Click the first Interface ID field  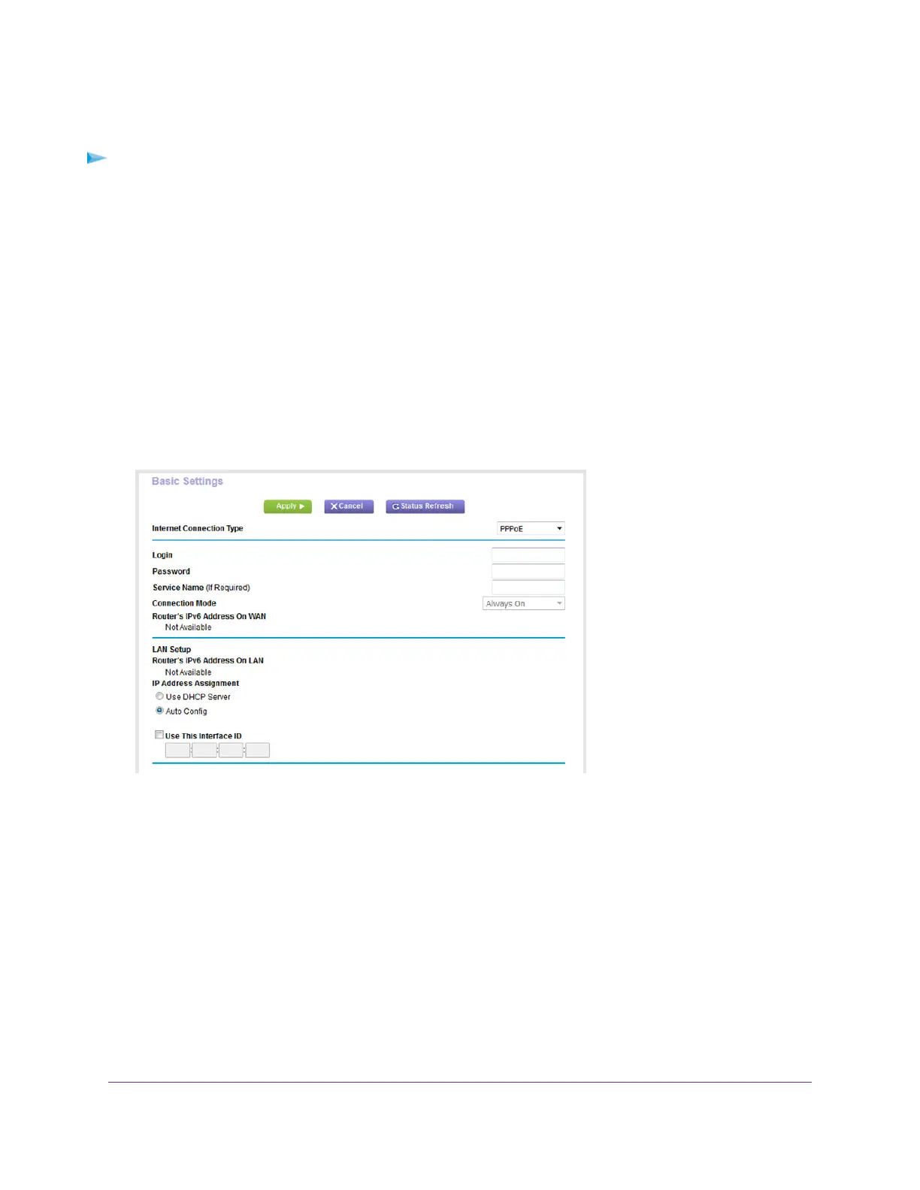click(177, 750)
